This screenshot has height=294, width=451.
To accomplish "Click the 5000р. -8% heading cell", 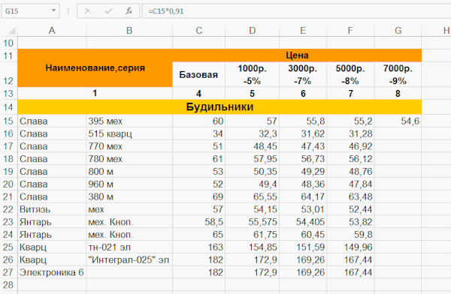I will click(x=350, y=74).
